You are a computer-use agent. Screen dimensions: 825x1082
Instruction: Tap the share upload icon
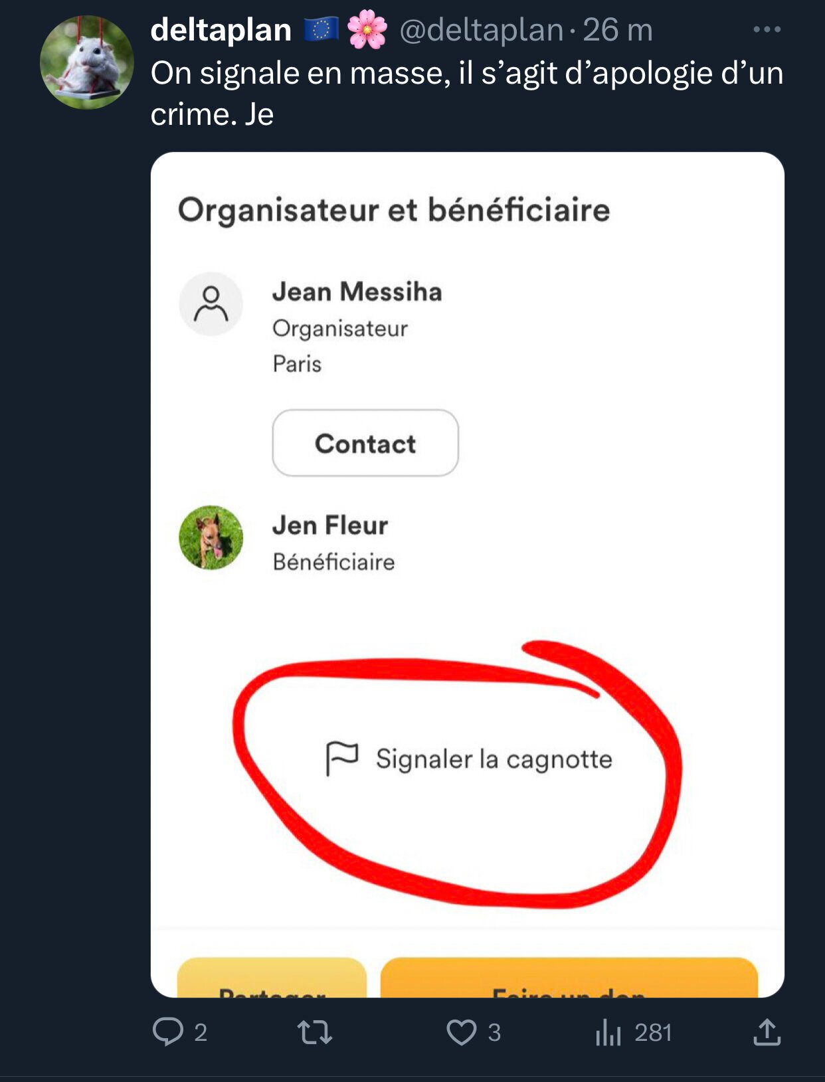[767, 1032]
